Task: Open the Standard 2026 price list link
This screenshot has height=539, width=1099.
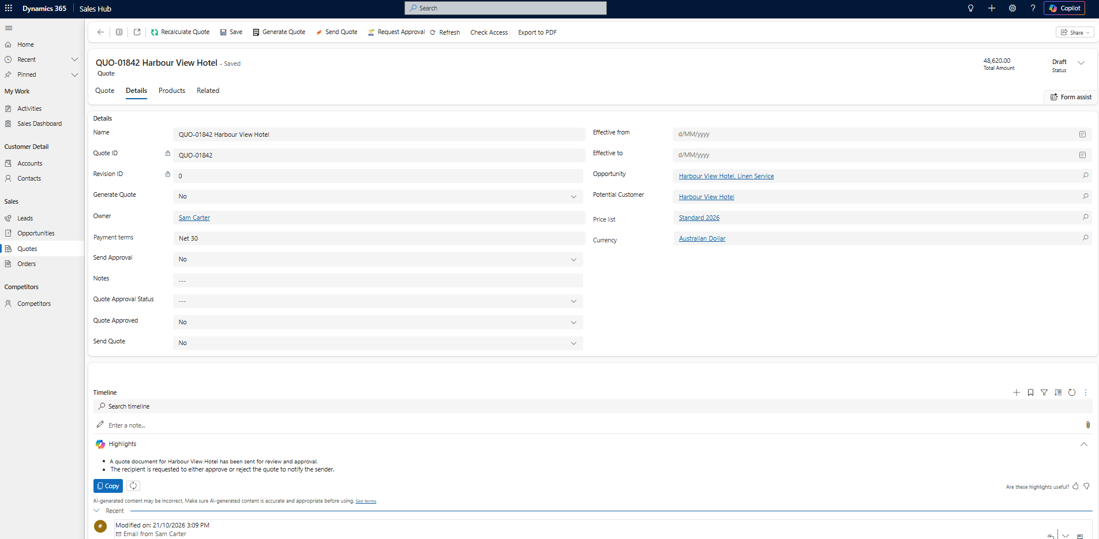Action: (699, 218)
